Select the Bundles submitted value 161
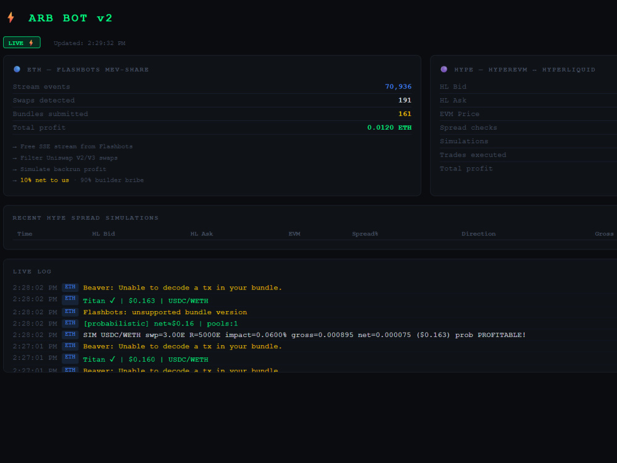This screenshot has height=463, width=617. [405, 114]
